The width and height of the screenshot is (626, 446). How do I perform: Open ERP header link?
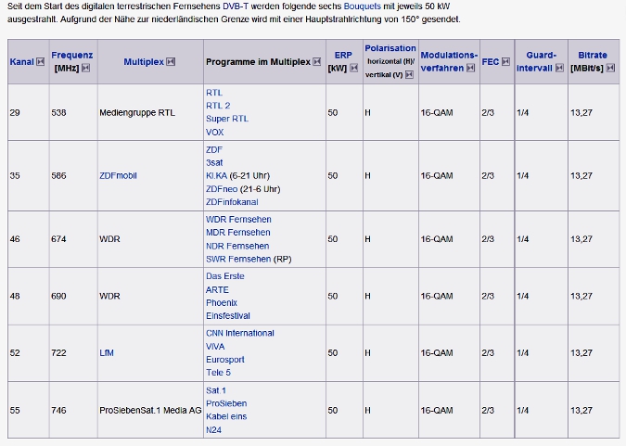click(343, 55)
